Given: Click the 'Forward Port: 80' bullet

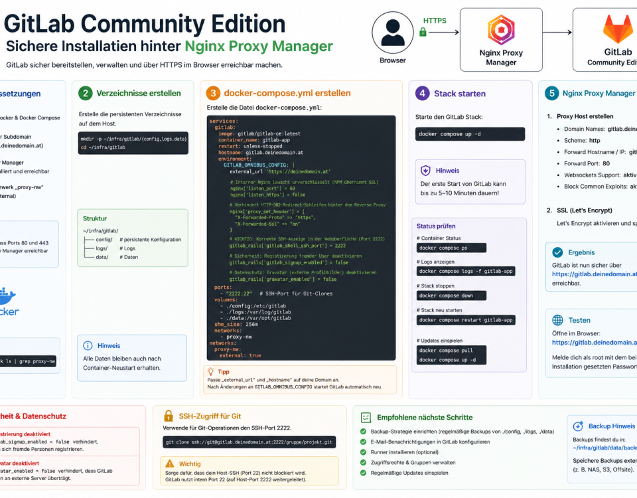Looking at the screenshot, I should click(x=587, y=163).
